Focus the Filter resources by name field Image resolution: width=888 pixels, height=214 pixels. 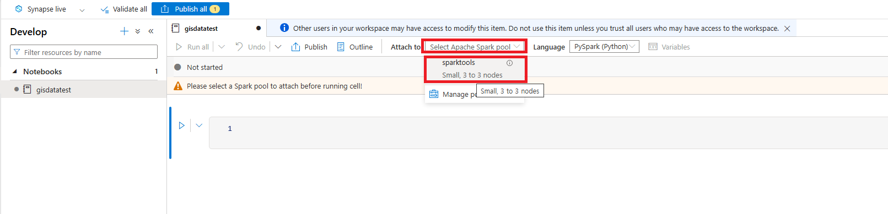click(x=84, y=52)
